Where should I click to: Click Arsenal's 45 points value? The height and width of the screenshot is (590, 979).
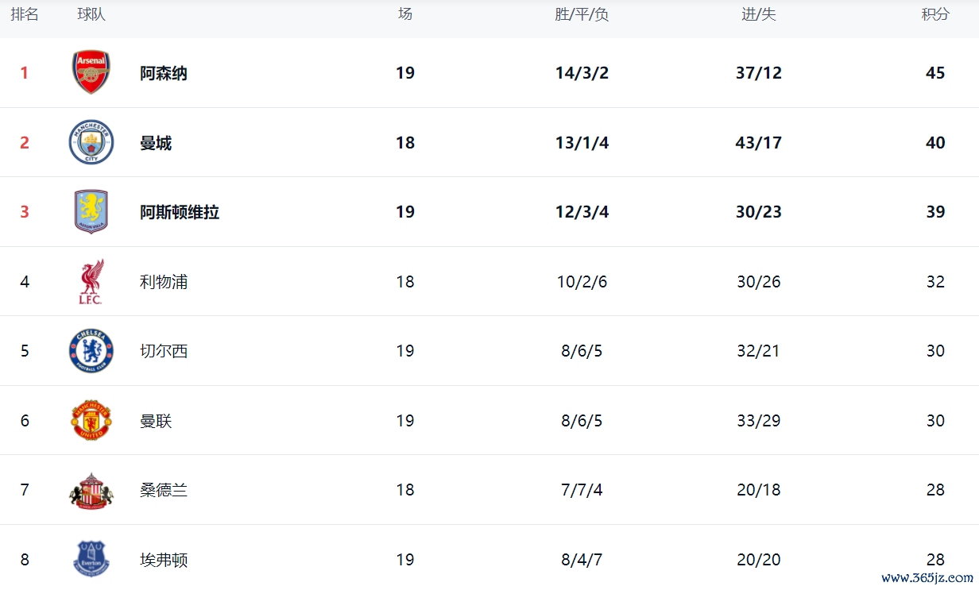tap(935, 73)
